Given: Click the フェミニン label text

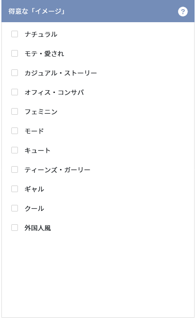Looking at the screenshot, I should 41,111.
